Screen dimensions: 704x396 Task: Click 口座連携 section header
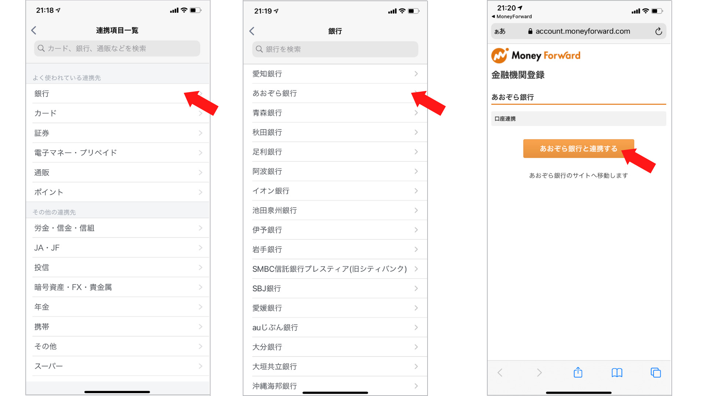point(579,119)
